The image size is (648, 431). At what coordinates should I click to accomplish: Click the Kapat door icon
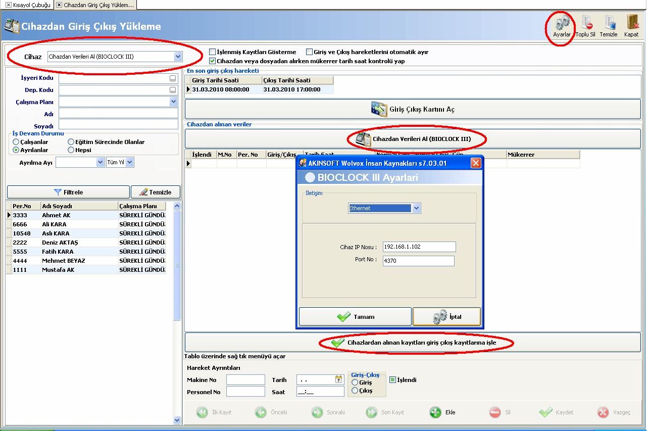click(631, 26)
